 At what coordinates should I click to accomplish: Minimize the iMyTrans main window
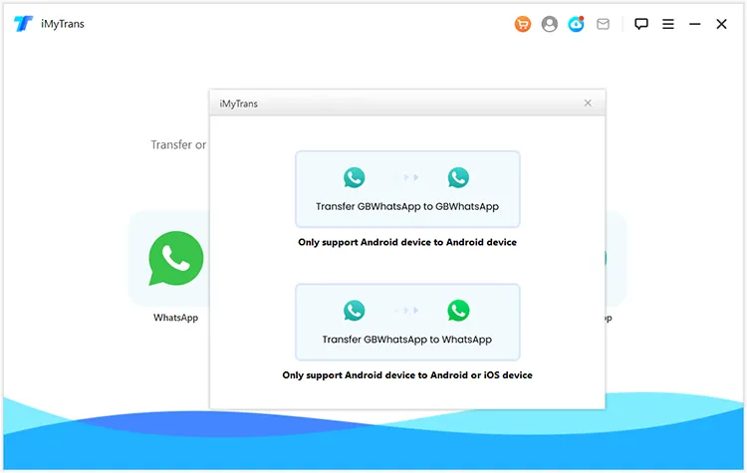[x=694, y=24]
